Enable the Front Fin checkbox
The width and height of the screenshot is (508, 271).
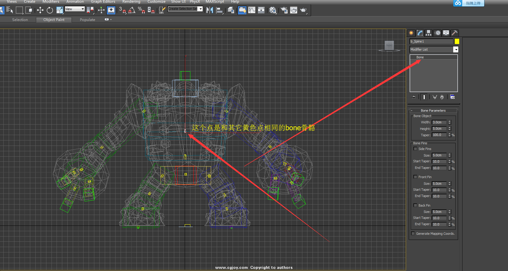(415, 177)
